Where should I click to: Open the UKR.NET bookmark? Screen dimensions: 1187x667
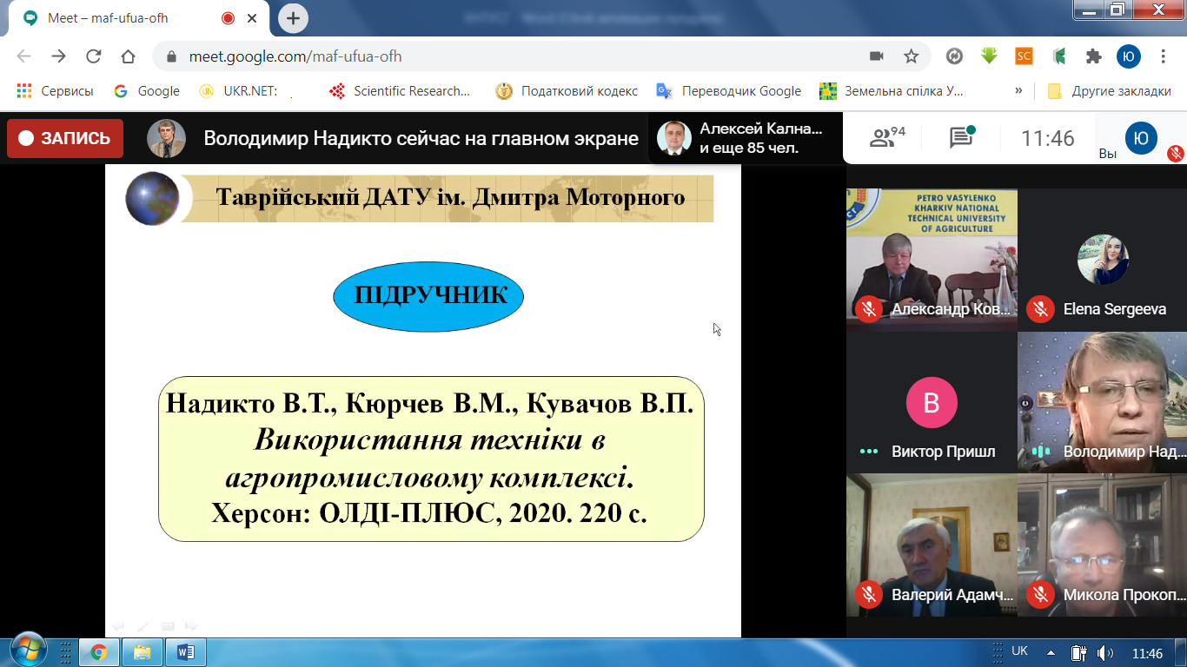[238, 90]
